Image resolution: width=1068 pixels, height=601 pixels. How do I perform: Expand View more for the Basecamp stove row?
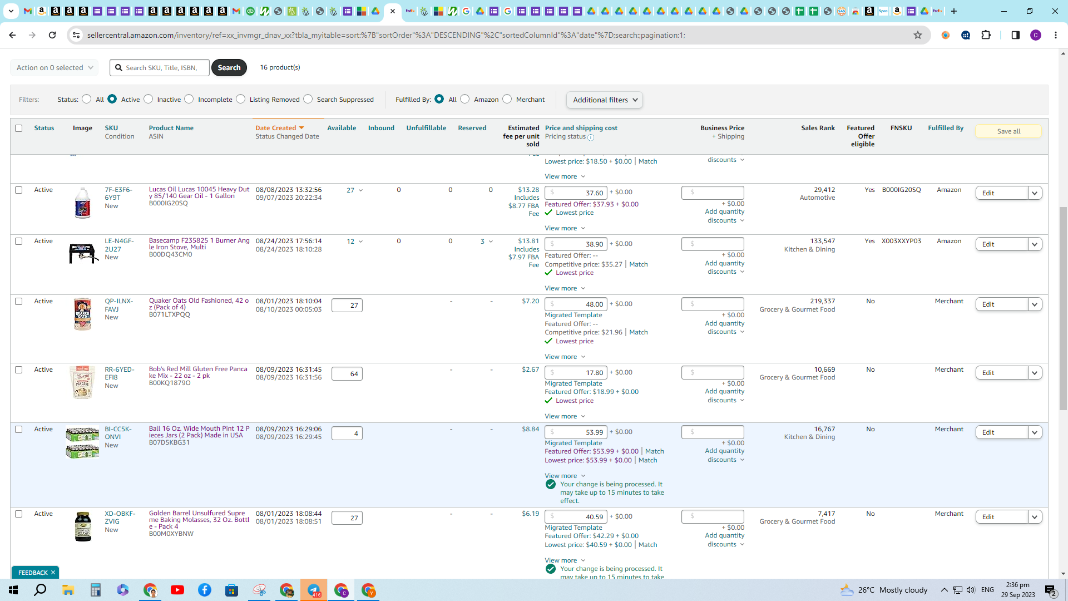click(x=565, y=288)
